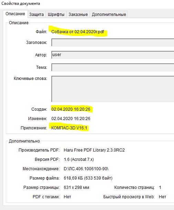Click the Количество страниц: label

(x=134, y=188)
